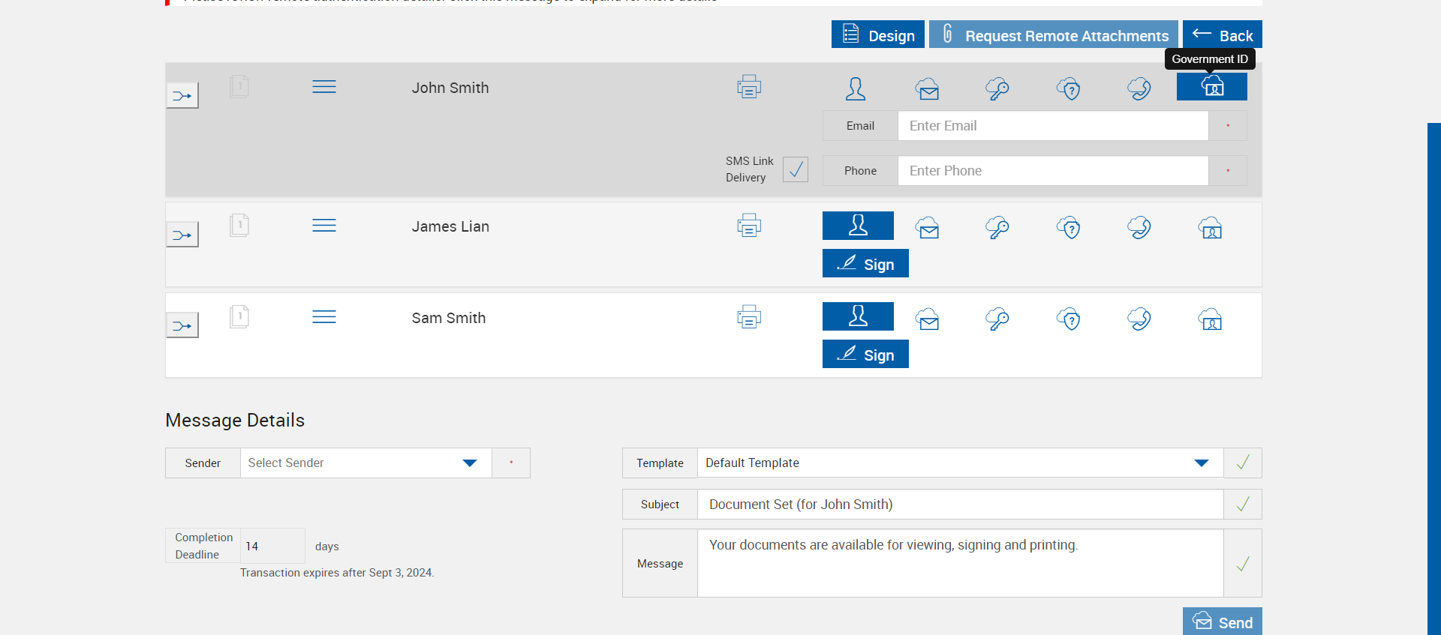This screenshot has width=1441, height=635.
Task: Click the in-person signer icon for John Smith
Action: click(x=856, y=88)
